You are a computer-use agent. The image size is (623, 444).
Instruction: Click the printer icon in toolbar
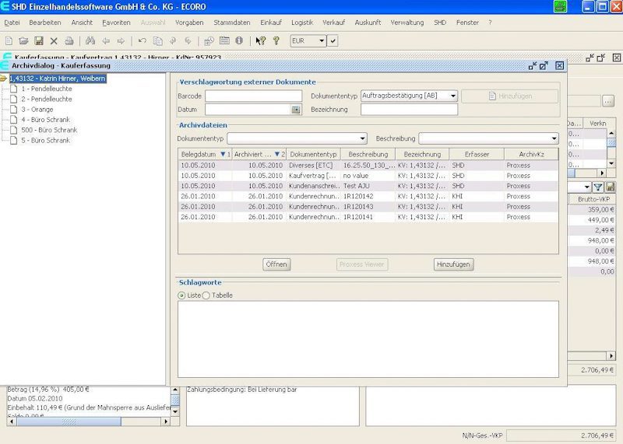pyautogui.click(x=69, y=40)
